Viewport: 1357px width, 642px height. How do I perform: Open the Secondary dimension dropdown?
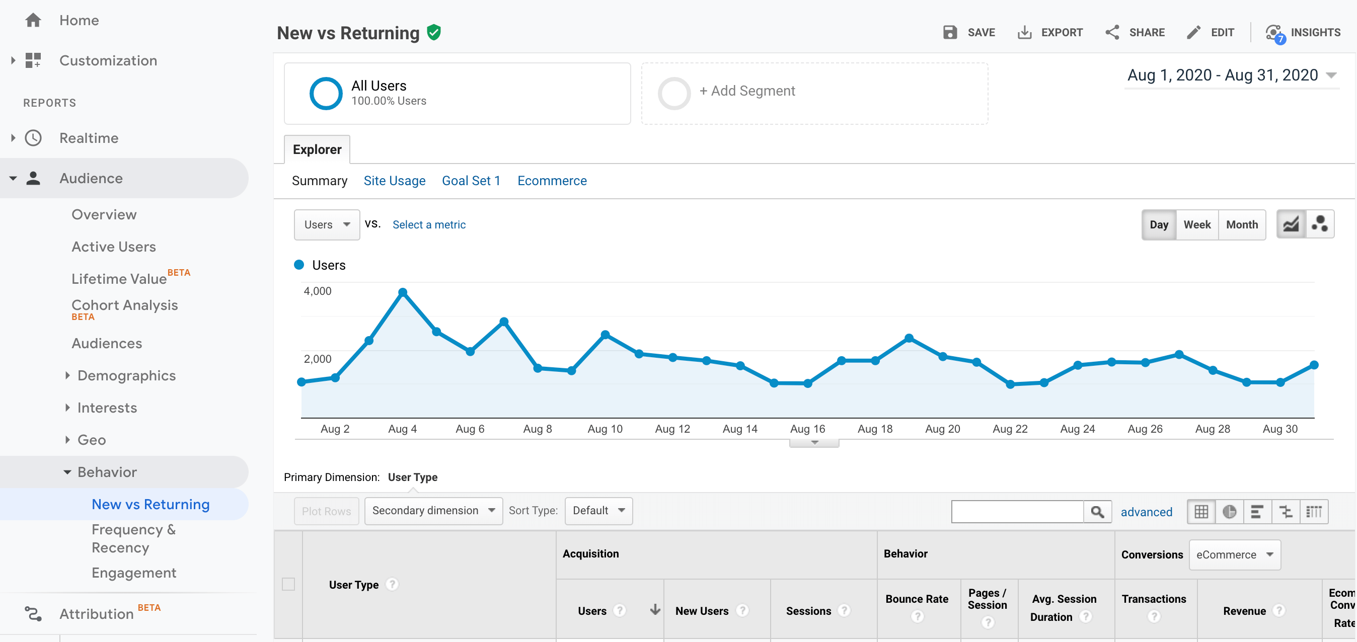(433, 510)
